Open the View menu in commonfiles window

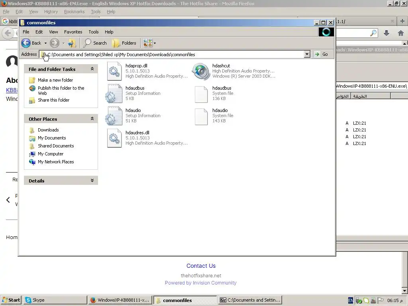(54, 32)
